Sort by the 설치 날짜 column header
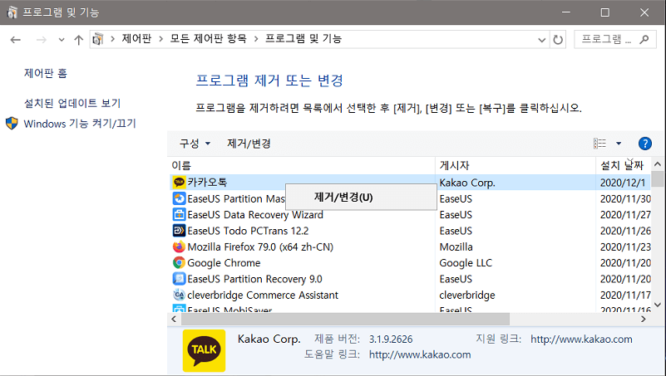Viewport: 666px width, 376px height. click(x=623, y=165)
